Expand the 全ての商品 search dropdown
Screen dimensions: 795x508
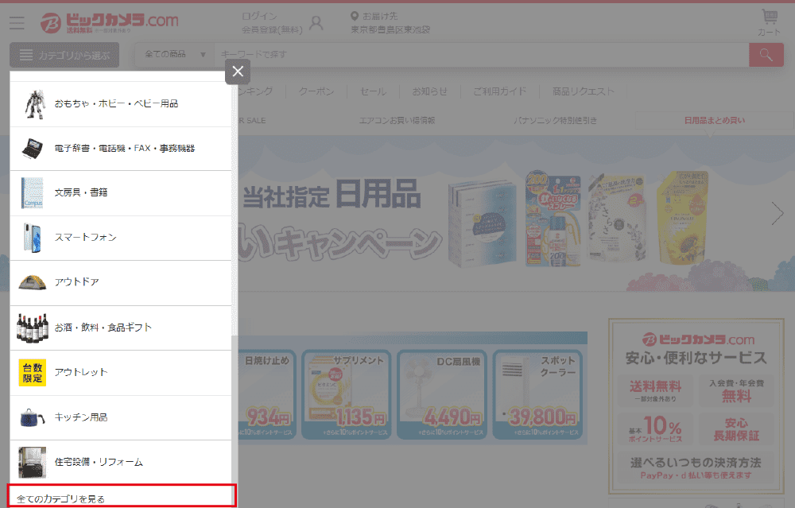175,55
